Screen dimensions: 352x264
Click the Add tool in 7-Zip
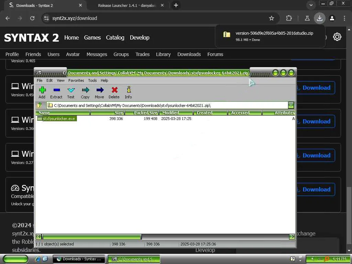pyautogui.click(x=42, y=93)
